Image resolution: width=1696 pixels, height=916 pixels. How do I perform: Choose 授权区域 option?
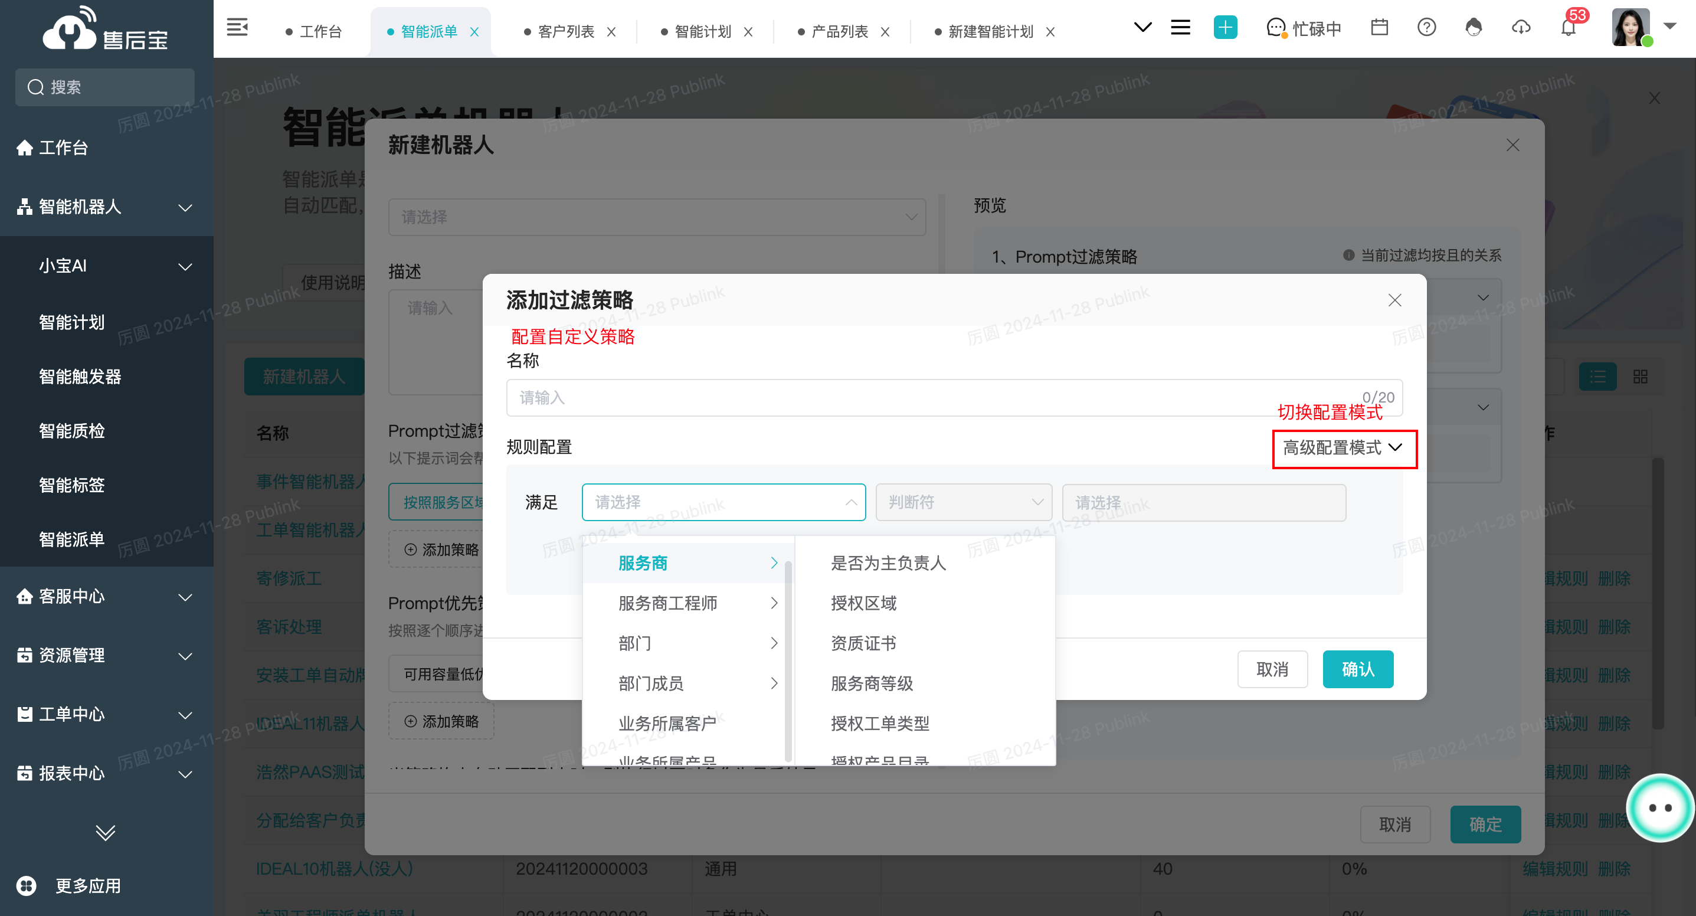coord(863,603)
